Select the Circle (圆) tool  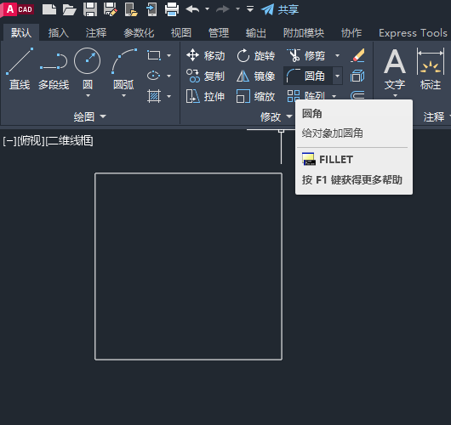coord(88,69)
